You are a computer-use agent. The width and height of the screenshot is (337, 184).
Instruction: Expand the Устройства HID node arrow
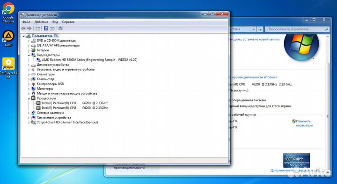point(29,122)
